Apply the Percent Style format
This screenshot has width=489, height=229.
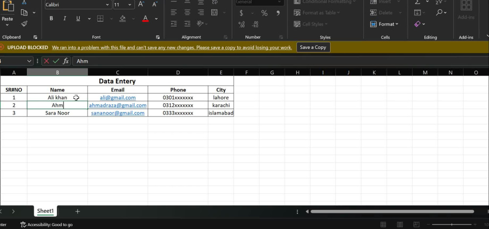(264, 13)
